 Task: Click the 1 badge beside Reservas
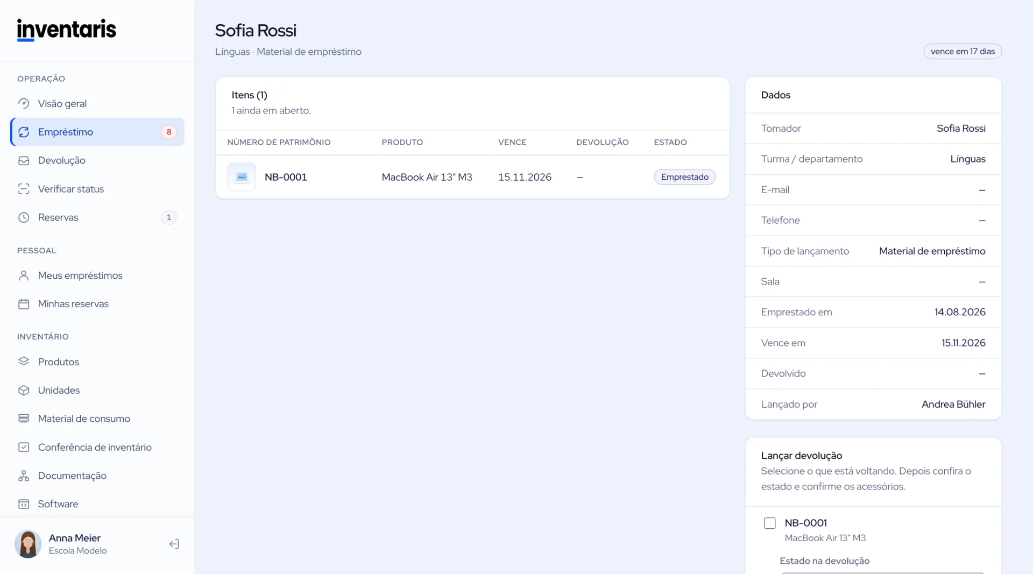coord(169,217)
